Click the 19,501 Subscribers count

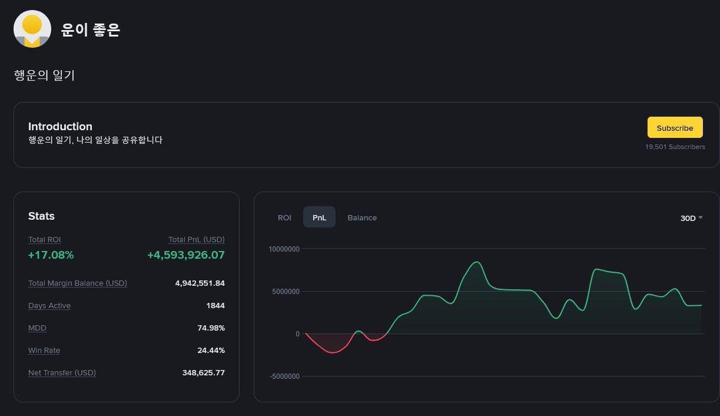click(675, 147)
